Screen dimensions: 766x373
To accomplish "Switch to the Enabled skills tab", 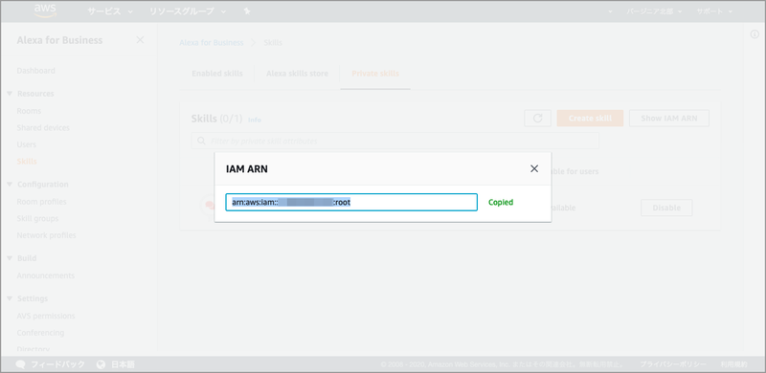I will (x=217, y=74).
